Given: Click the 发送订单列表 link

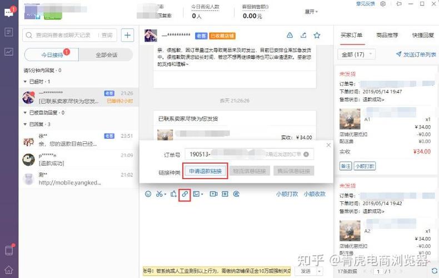Looking at the screenshot, I should tap(416, 54).
